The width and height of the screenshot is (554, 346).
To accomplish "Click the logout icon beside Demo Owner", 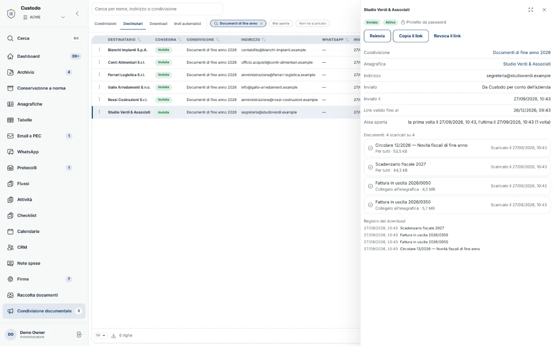I will [x=79, y=334].
